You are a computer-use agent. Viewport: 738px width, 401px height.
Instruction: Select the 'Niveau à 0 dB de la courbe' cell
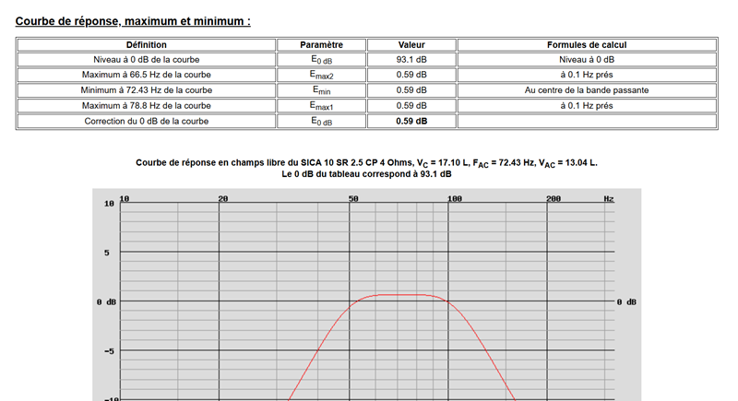pyautogui.click(x=147, y=60)
